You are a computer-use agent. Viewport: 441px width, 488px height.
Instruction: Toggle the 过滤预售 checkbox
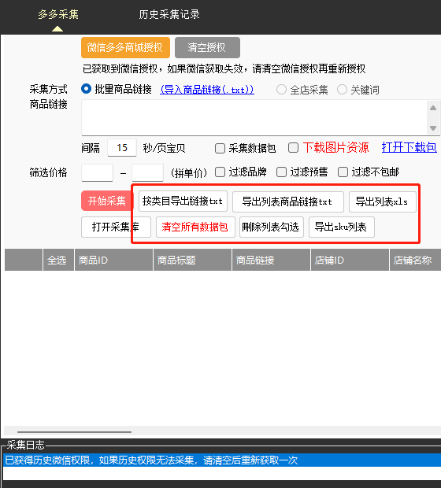[x=281, y=172]
